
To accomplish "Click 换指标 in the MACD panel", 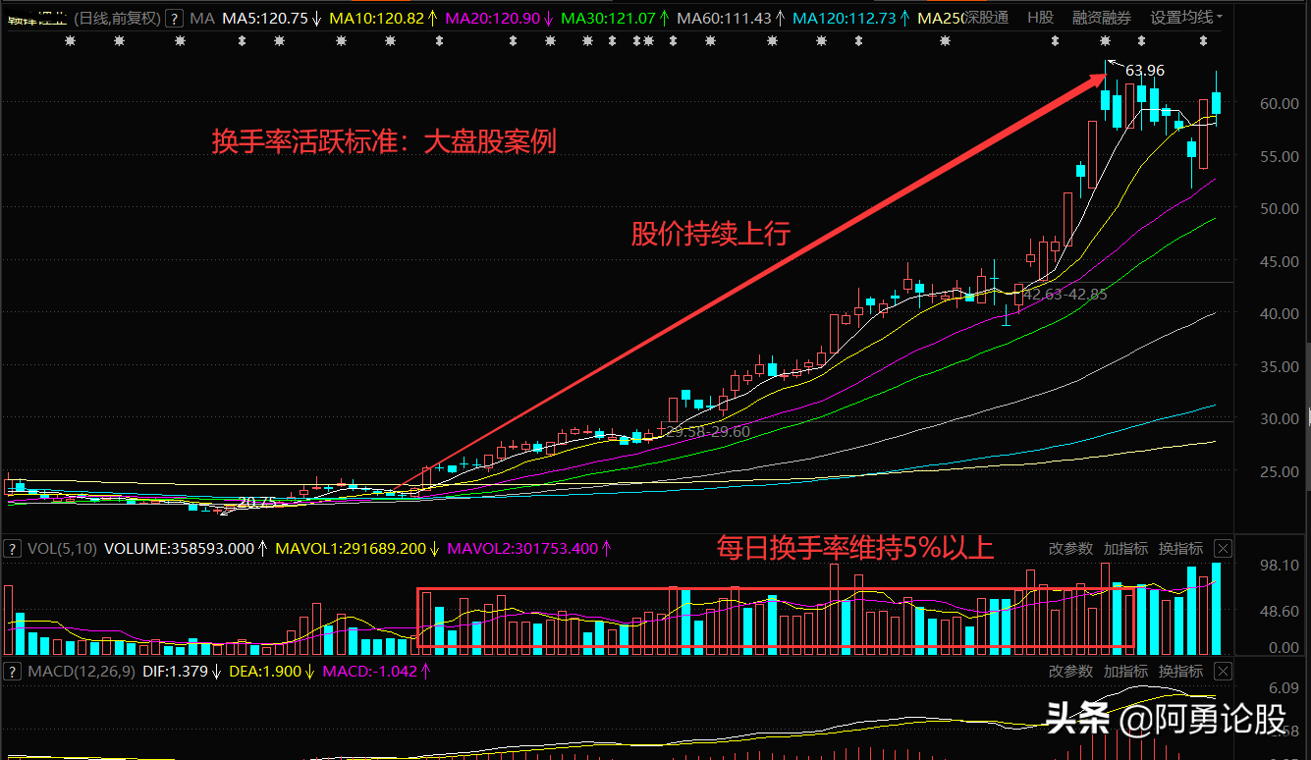I will point(1180,672).
